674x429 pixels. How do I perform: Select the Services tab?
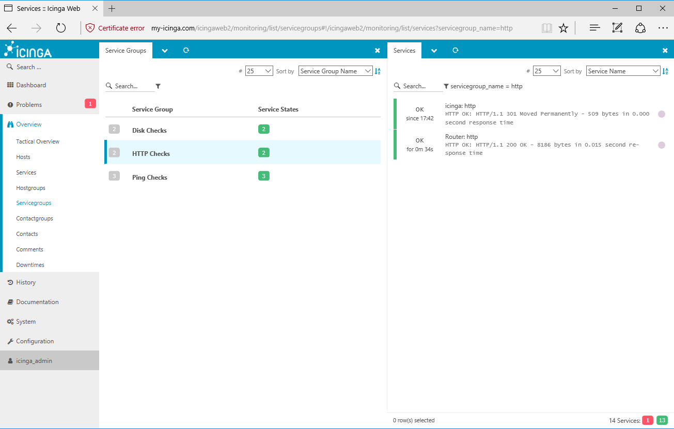404,51
